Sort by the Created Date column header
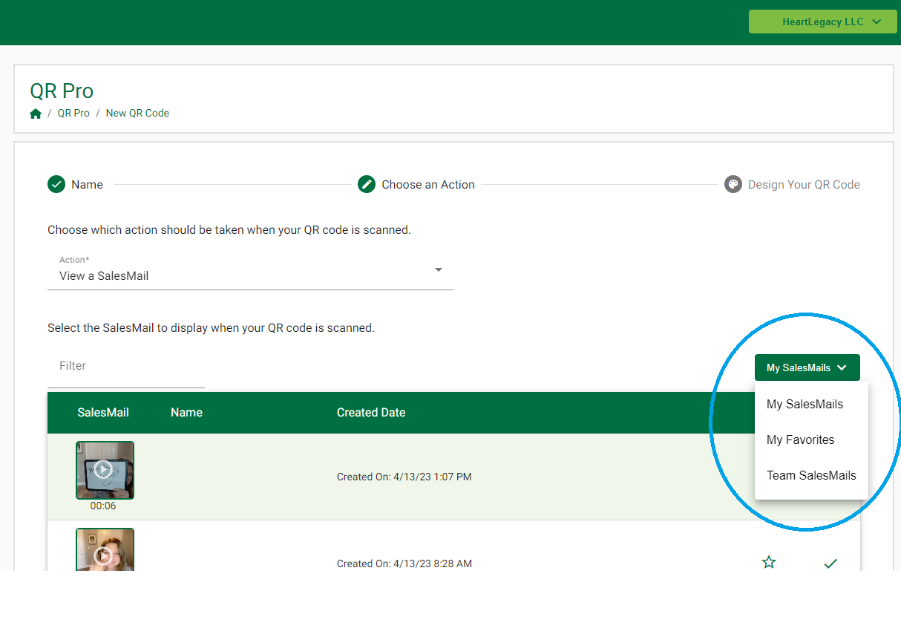 371,413
